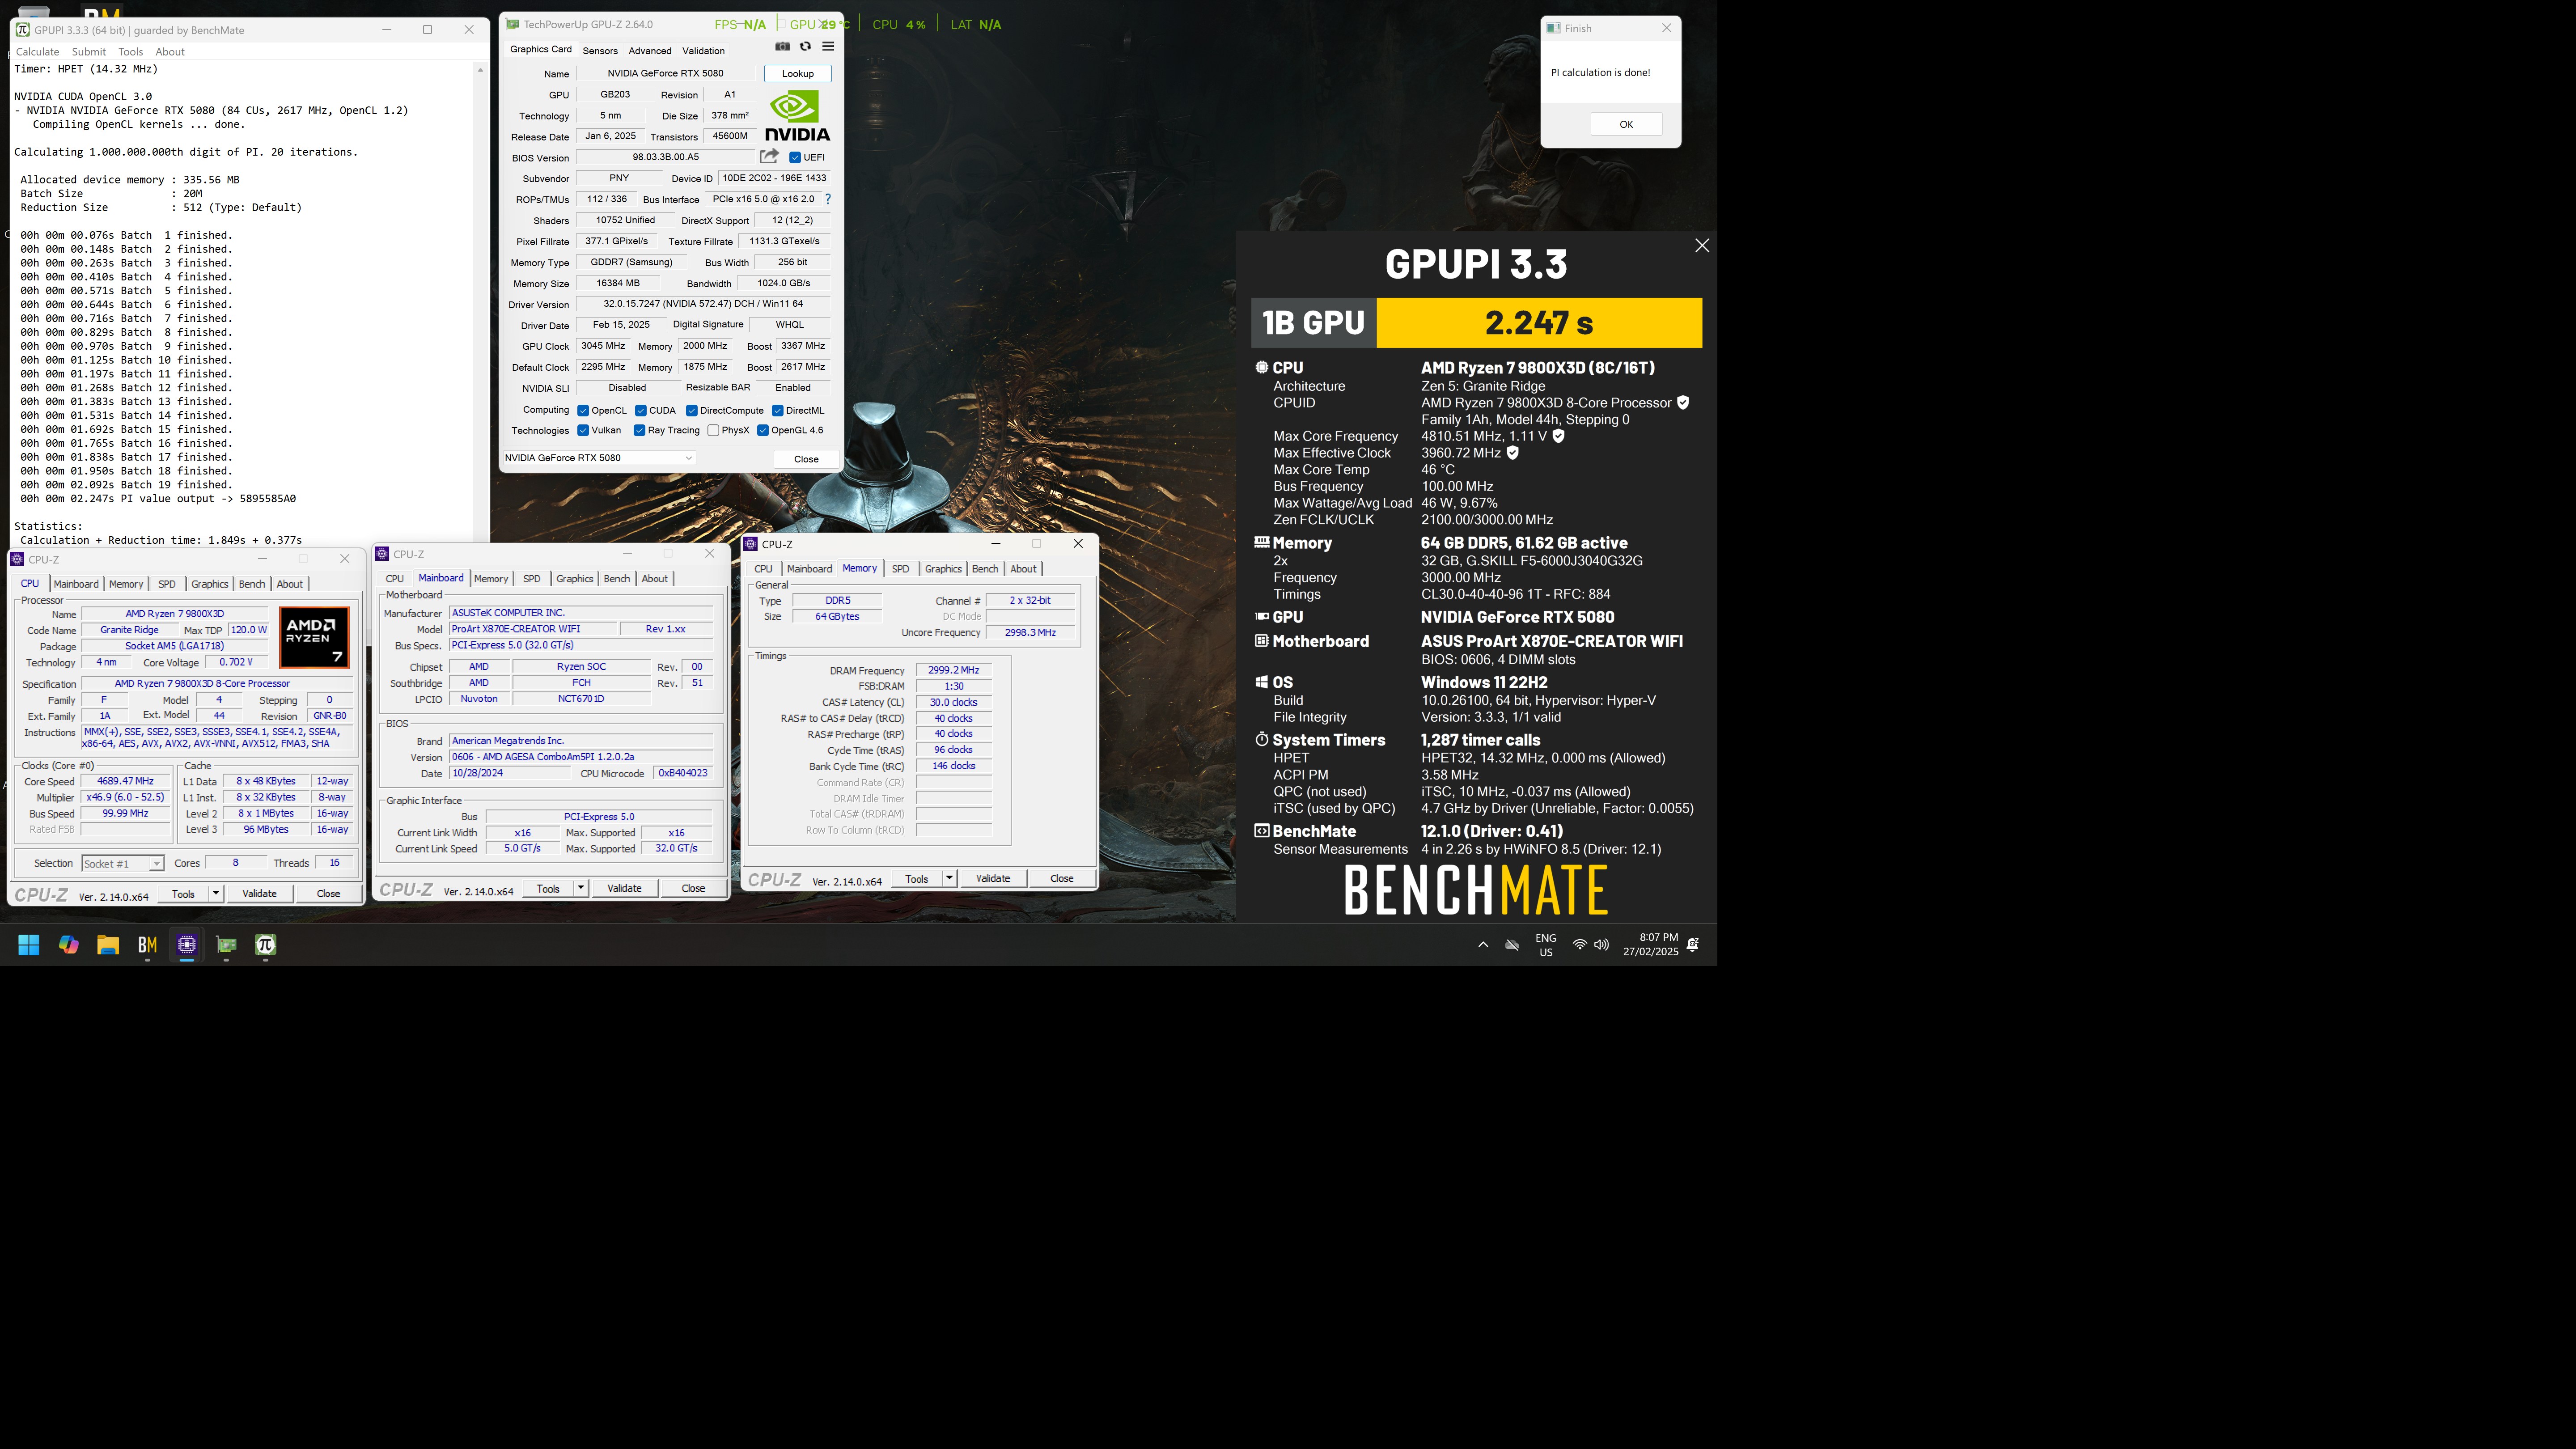Expand Tools dropdown arrow in CPU-Z CPU window
This screenshot has height=1449, width=2576.
(x=216, y=893)
